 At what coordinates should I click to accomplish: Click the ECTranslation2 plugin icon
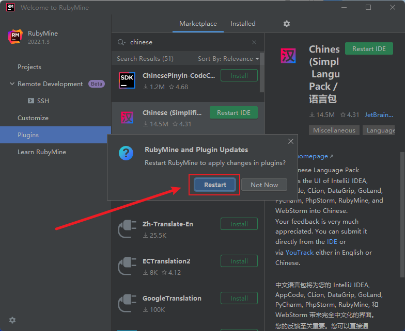pyautogui.click(x=127, y=266)
